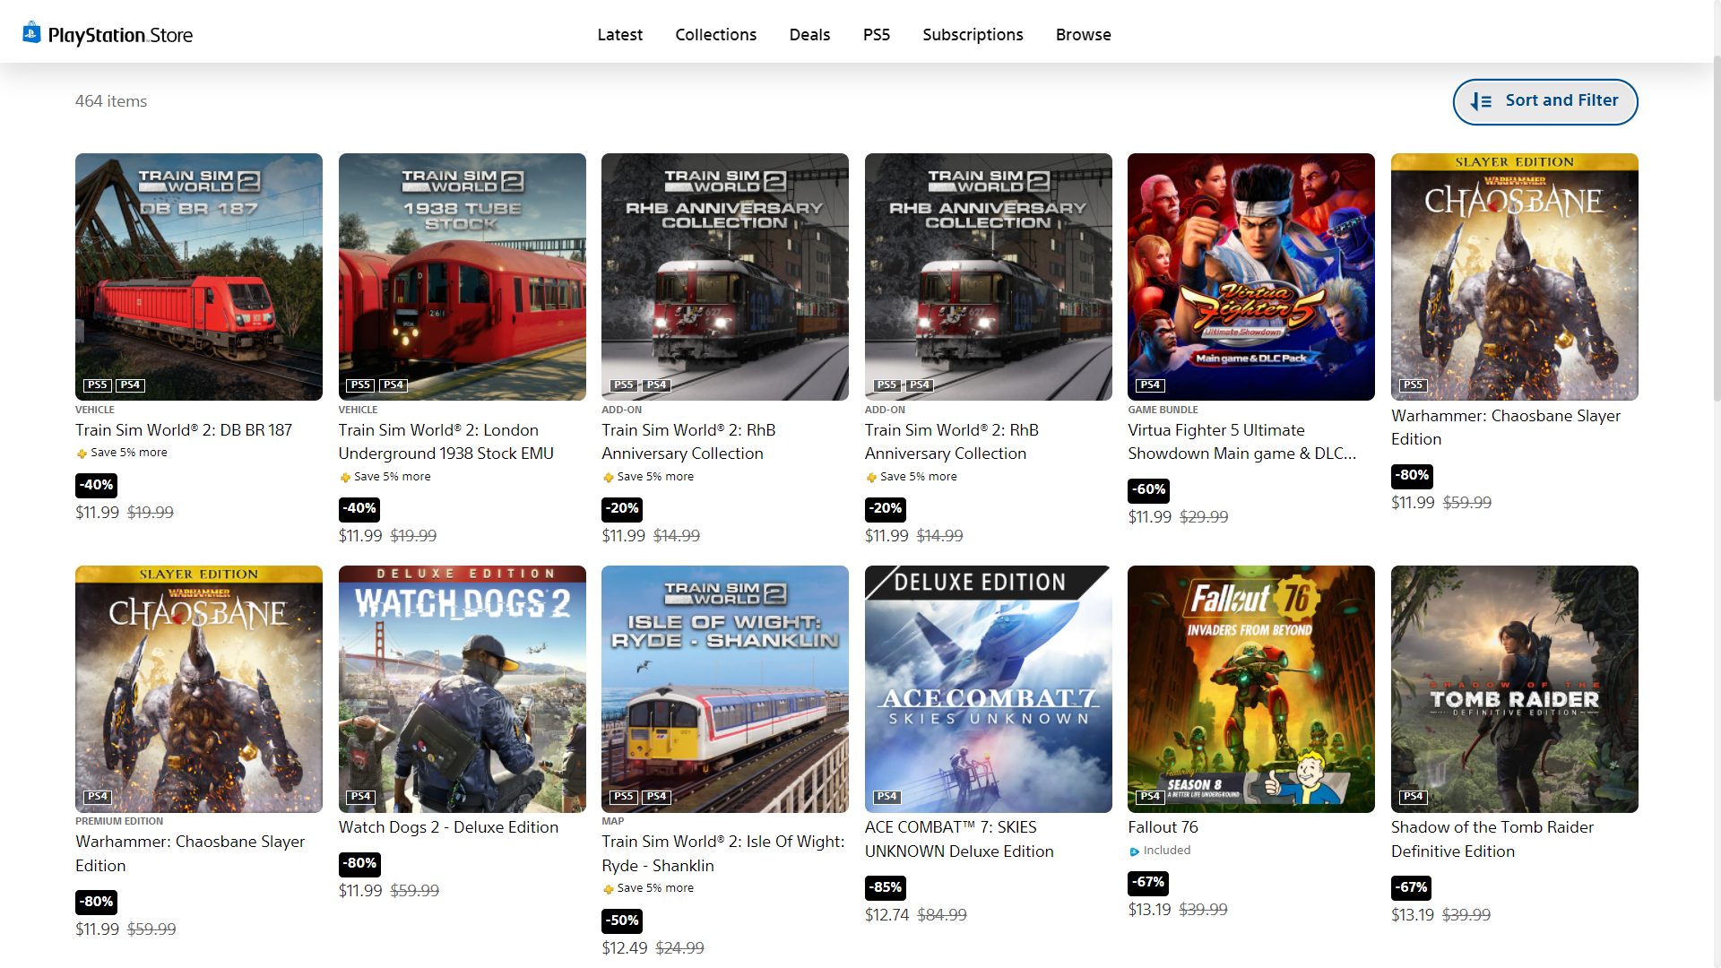1721x968 pixels.
Task: Click PS5 badge on Chaosbane Slayer Edition cover
Action: coord(1413,385)
